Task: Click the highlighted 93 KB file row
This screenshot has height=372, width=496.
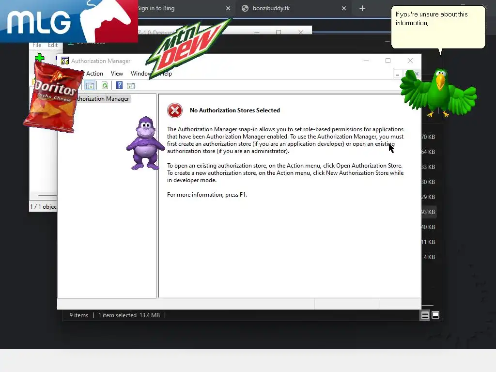Action: pos(429,212)
